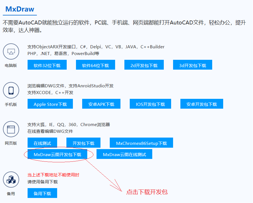
Task: Click the 网页版 label
Action: 11,143
